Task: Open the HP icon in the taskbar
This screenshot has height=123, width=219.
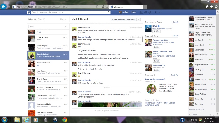Action: coord(55,120)
